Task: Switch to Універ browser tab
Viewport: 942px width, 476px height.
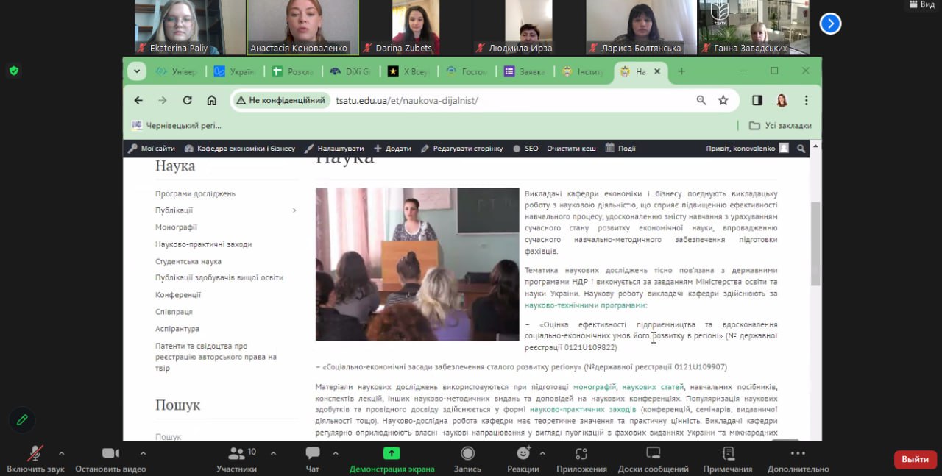Action: point(177,71)
